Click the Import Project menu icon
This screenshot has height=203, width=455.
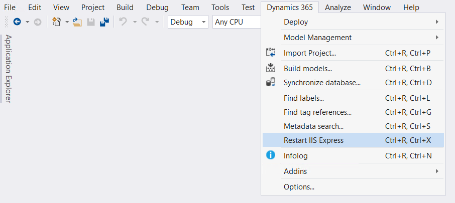click(x=271, y=53)
